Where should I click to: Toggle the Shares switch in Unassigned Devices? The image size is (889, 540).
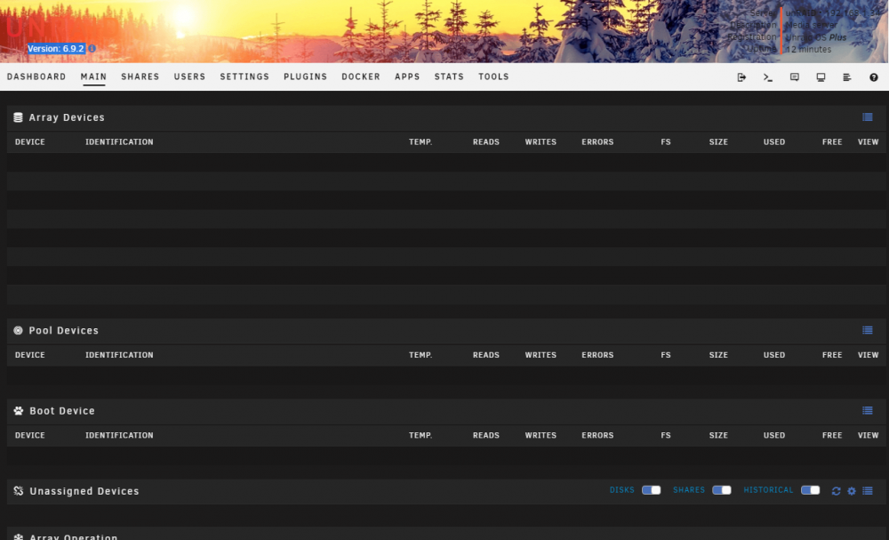tap(722, 490)
